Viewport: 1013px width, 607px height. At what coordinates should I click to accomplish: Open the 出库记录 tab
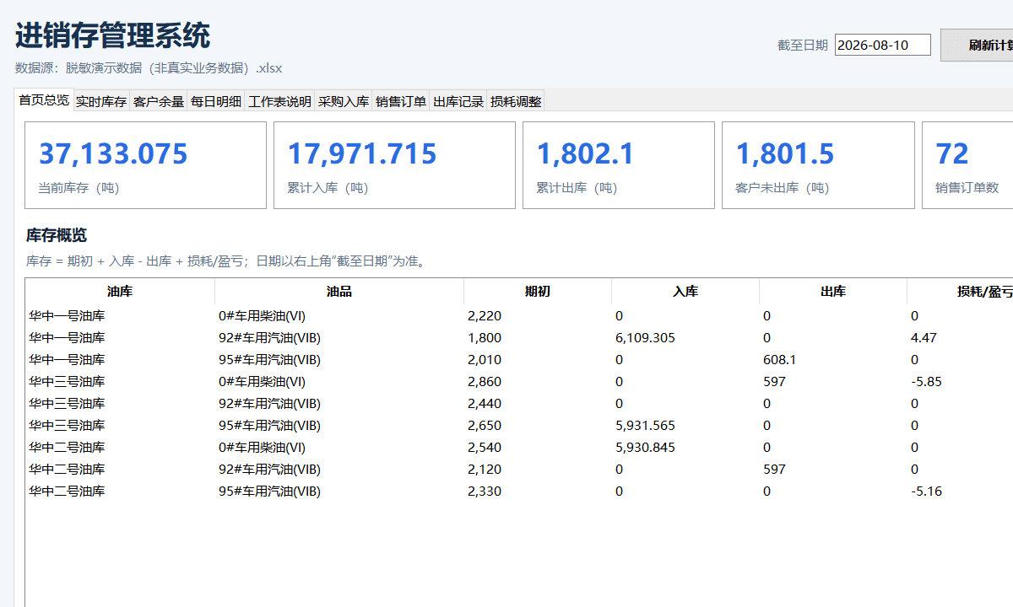[x=458, y=102]
